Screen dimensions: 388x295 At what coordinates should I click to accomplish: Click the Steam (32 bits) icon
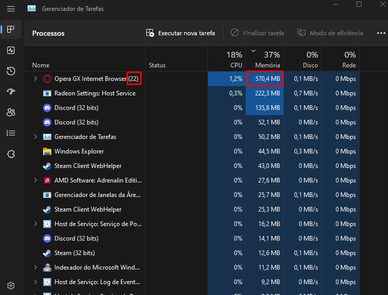point(47,253)
